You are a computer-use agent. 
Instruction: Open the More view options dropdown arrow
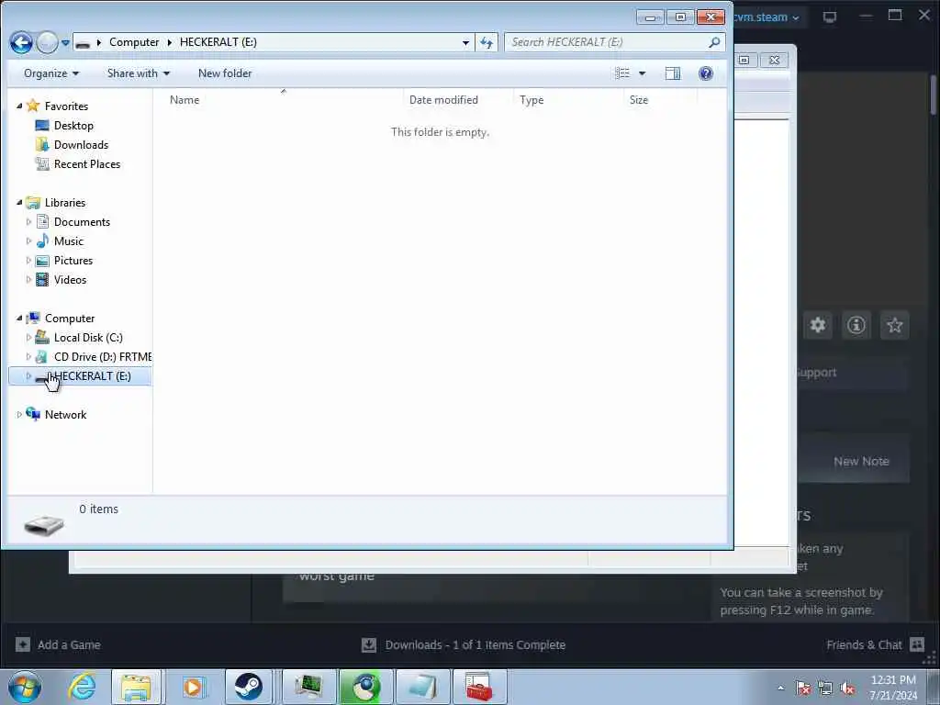(x=642, y=73)
